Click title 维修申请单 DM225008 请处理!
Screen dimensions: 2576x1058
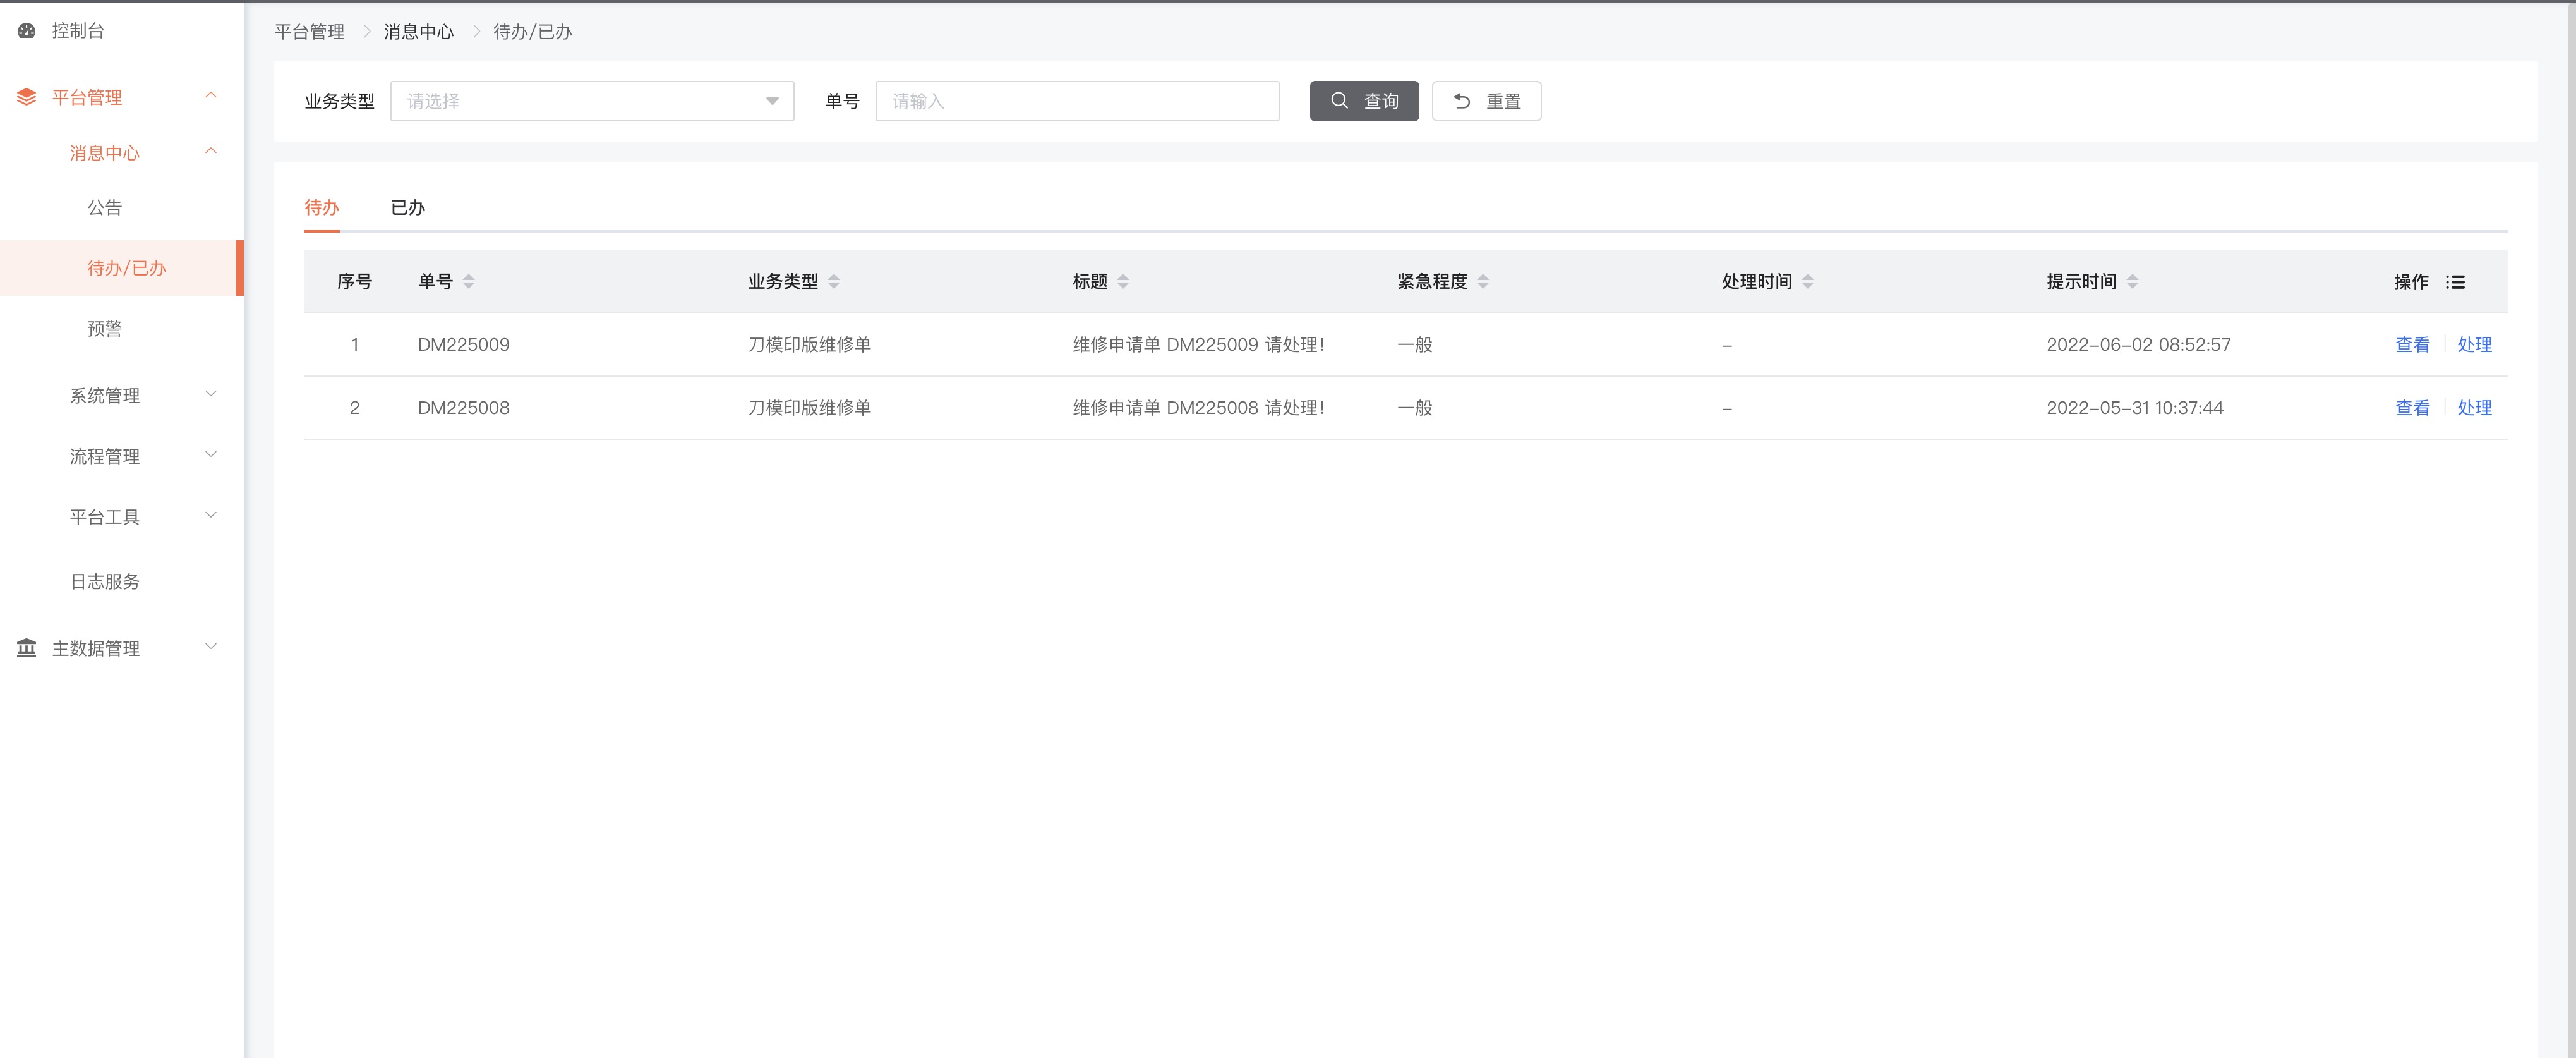(x=1199, y=408)
